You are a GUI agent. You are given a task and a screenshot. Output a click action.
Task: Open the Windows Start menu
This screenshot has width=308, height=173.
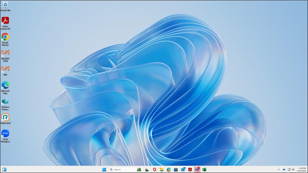pyautogui.click(x=104, y=169)
